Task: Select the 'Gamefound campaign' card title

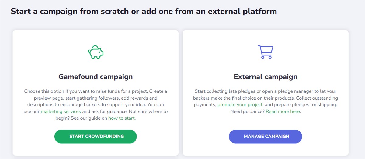Action: coord(96,77)
